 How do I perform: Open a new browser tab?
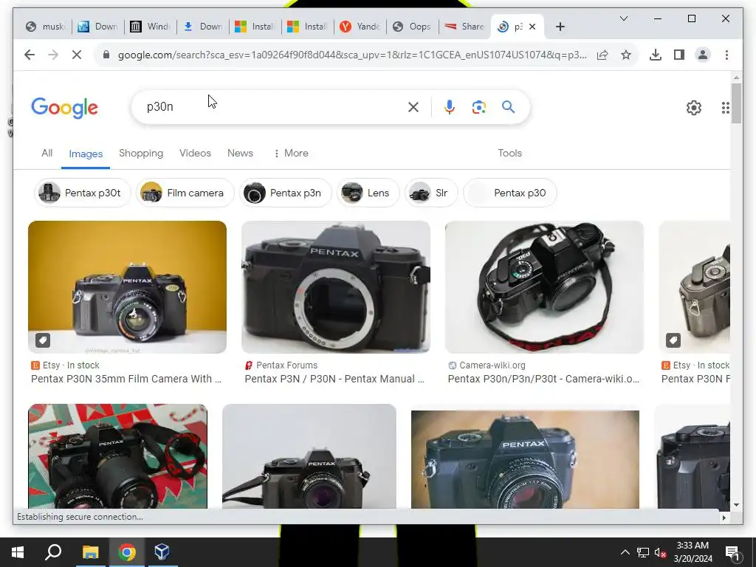[560, 27]
